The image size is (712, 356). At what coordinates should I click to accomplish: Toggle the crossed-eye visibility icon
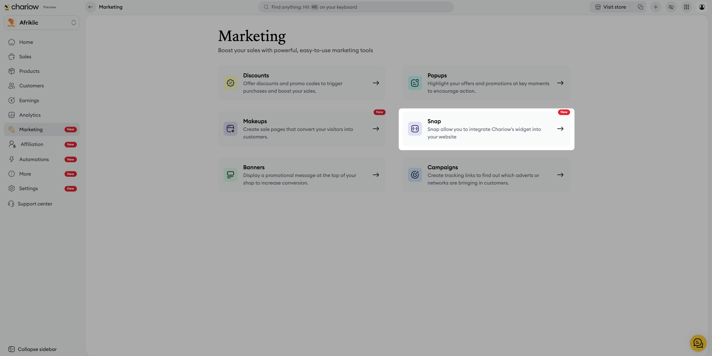[671, 7]
